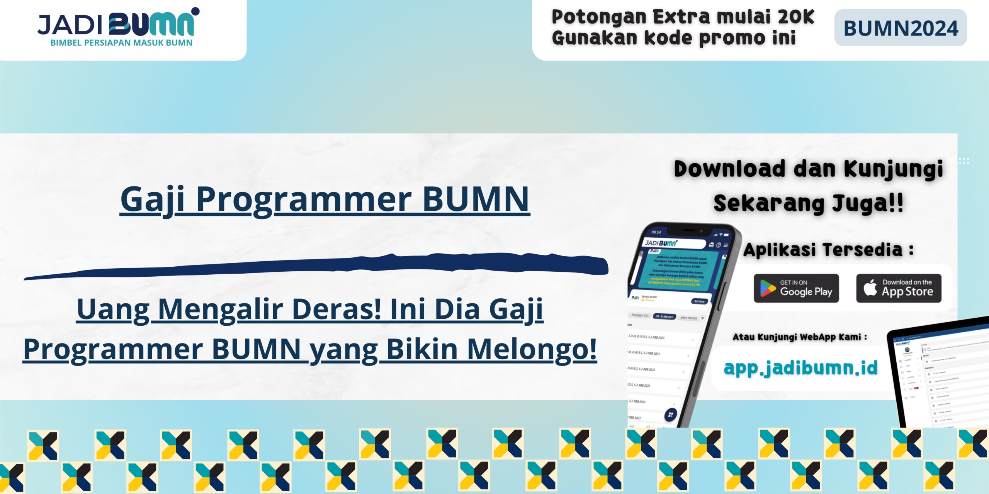Scroll the bottom geometric pattern banner
This screenshot has height=494, width=989.
tap(494, 461)
